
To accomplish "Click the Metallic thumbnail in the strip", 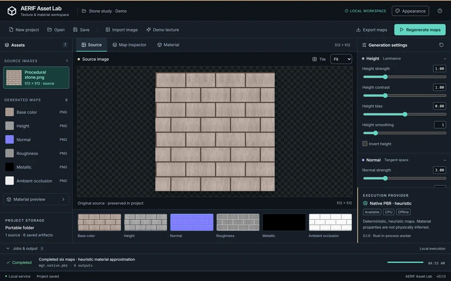I will coord(284,222).
